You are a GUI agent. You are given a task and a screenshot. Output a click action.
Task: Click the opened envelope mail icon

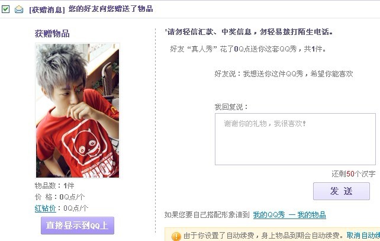click(19, 9)
